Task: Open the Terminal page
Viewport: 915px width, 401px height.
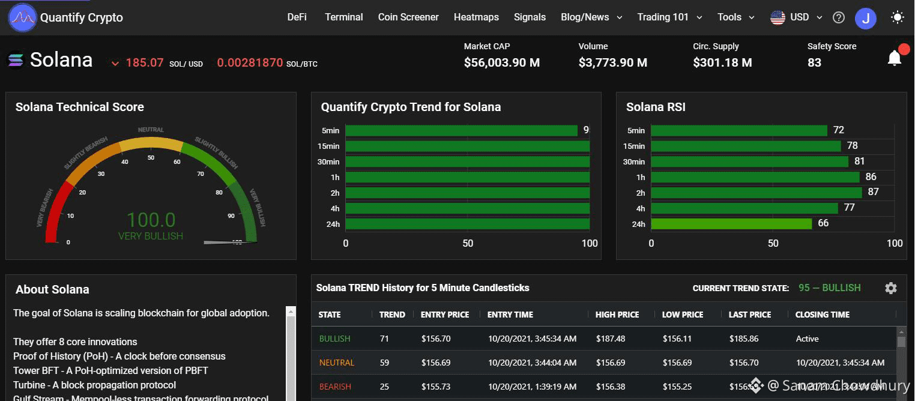Action: pos(344,17)
